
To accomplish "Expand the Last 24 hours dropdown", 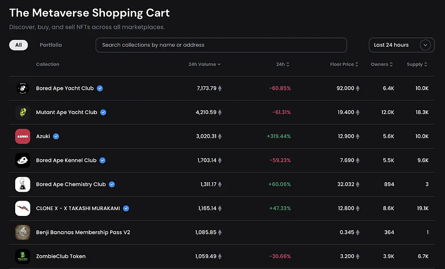I will pyautogui.click(x=401, y=45).
